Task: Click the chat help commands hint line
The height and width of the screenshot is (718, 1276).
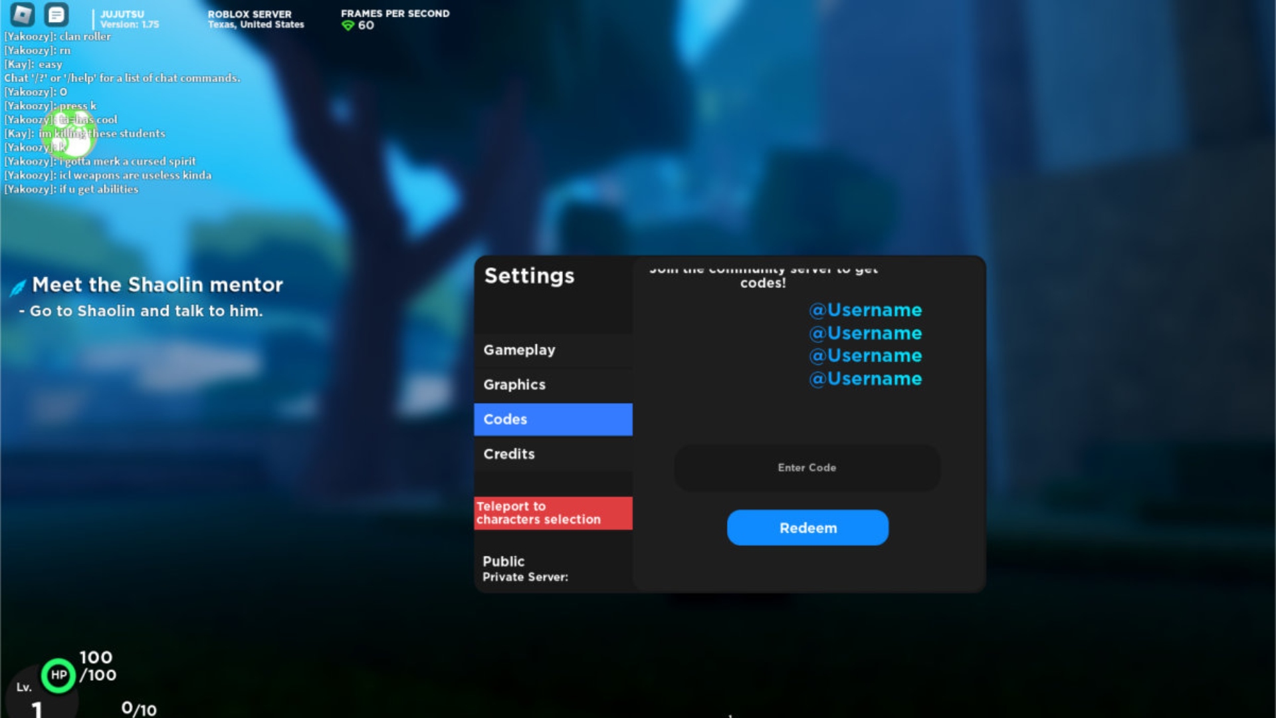Action: (122, 78)
